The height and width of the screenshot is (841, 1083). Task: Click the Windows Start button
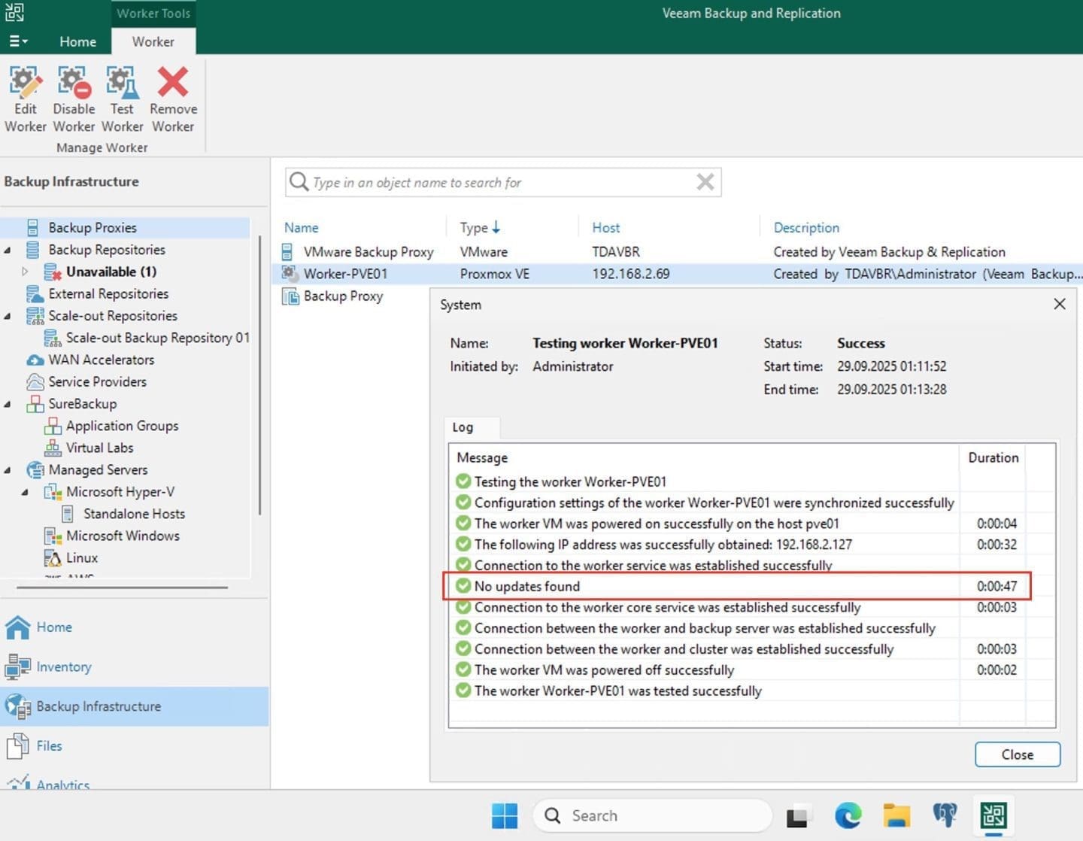pos(504,815)
